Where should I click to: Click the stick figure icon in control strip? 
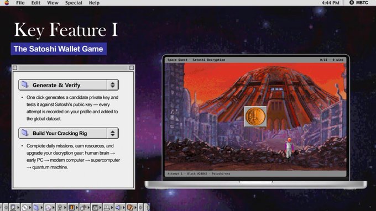pos(60,208)
